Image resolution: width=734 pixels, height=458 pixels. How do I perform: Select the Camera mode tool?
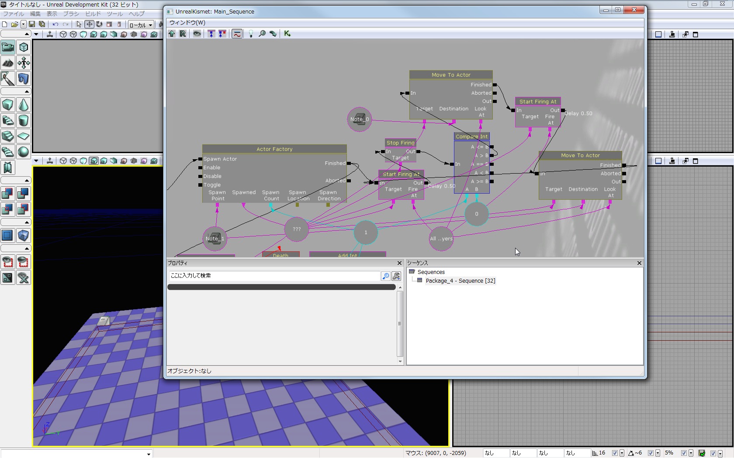click(8, 47)
